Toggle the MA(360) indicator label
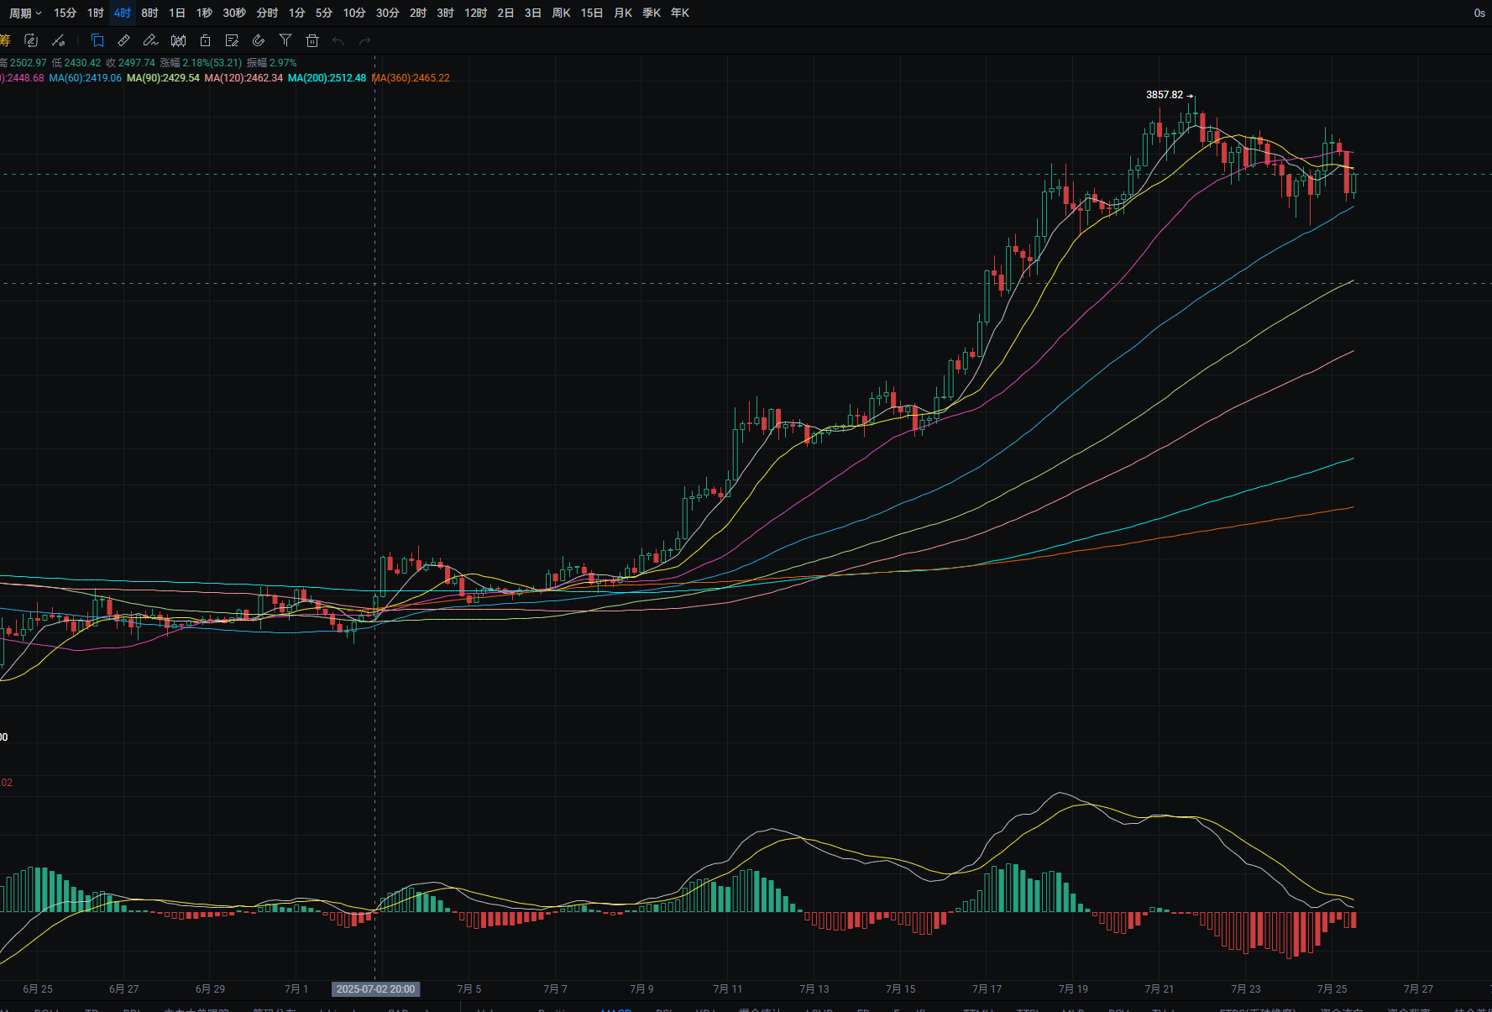The width and height of the screenshot is (1492, 1012). pyautogui.click(x=411, y=78)
